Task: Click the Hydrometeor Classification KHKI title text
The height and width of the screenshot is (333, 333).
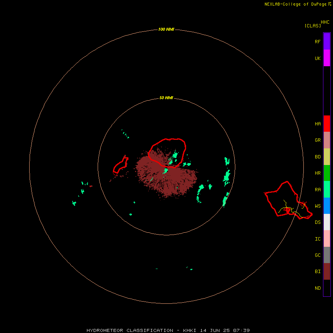Action: pyautogui.click(x=168, y=330)
